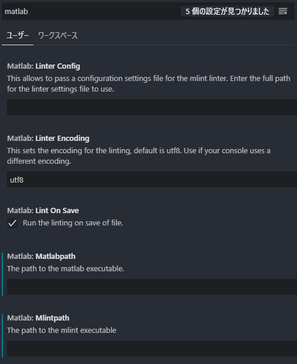Click the 'Run the linting on save' label
The width and height of the screenshot is (297, 364).
coord(73,223)
